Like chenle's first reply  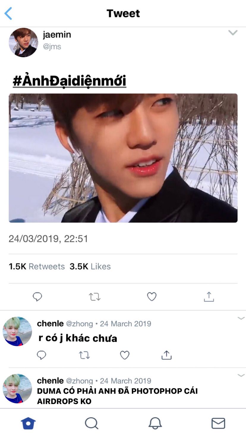click(124, 355)
